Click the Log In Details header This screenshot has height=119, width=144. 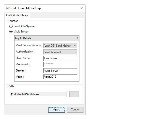tap(47, 38)
